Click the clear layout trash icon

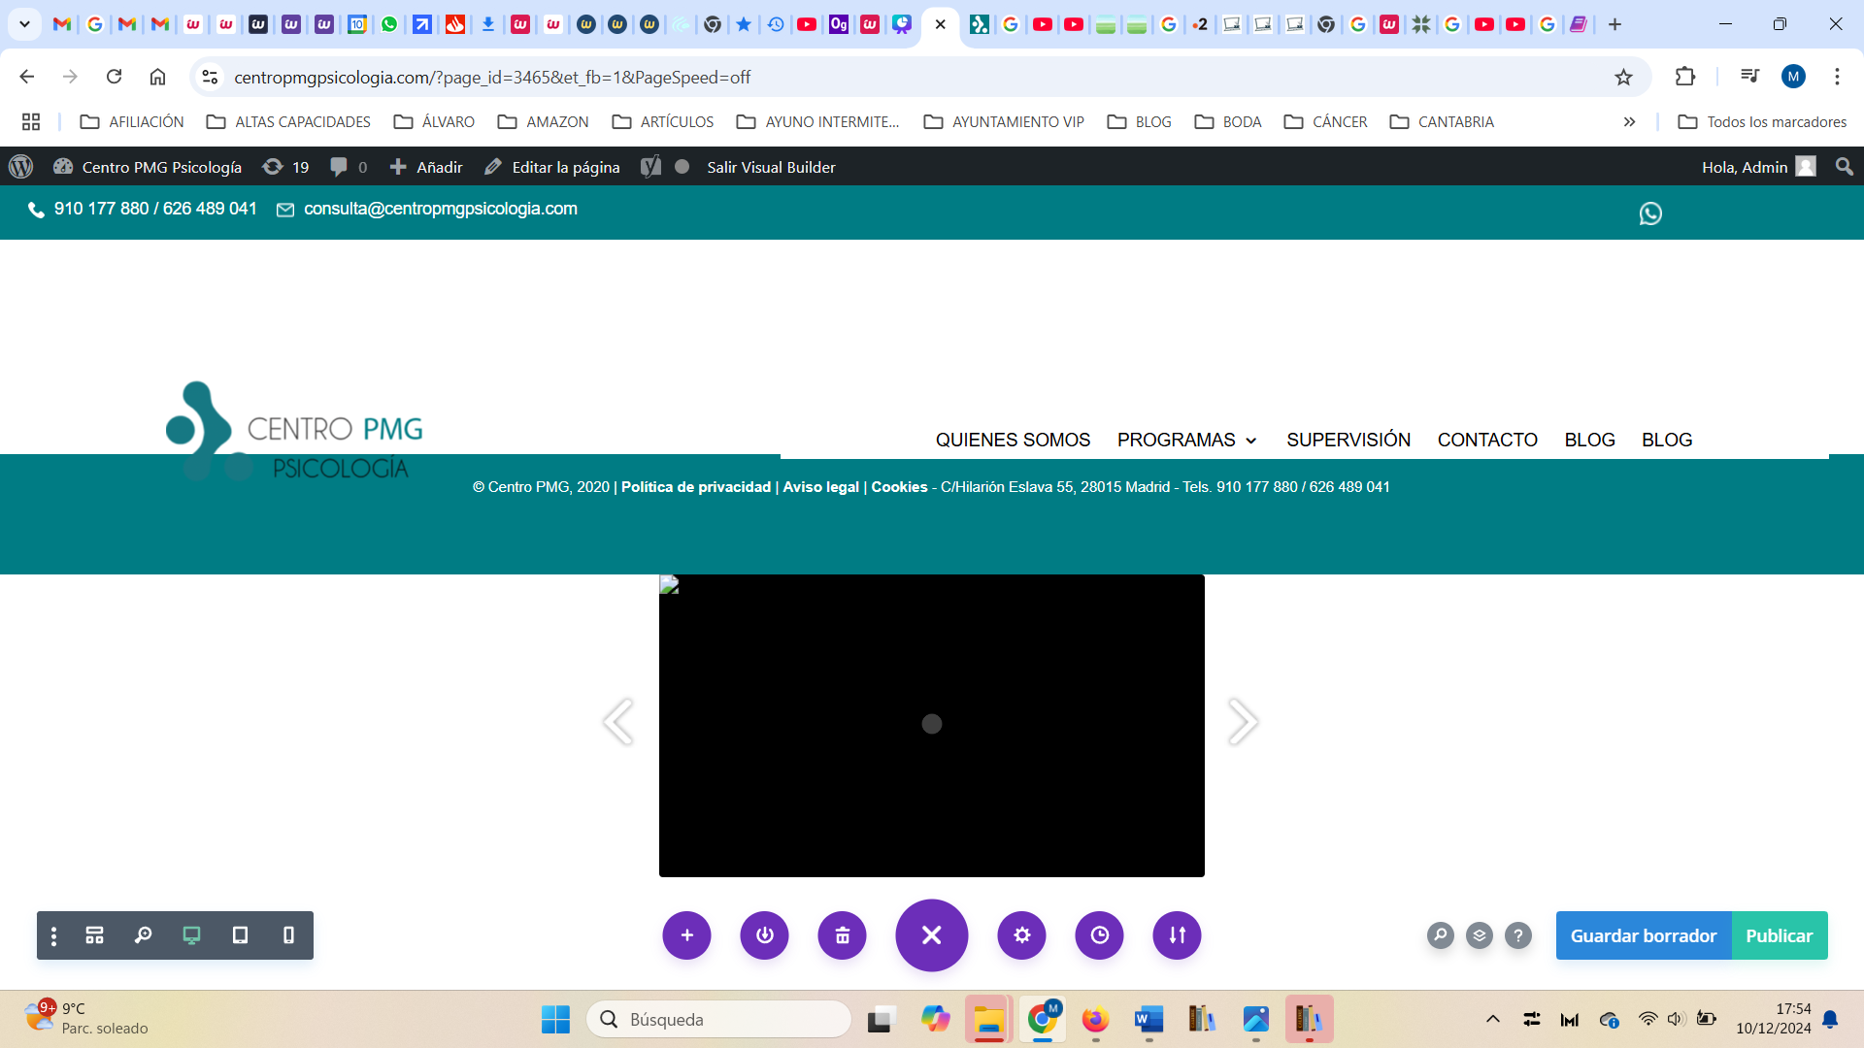point(842,935)
